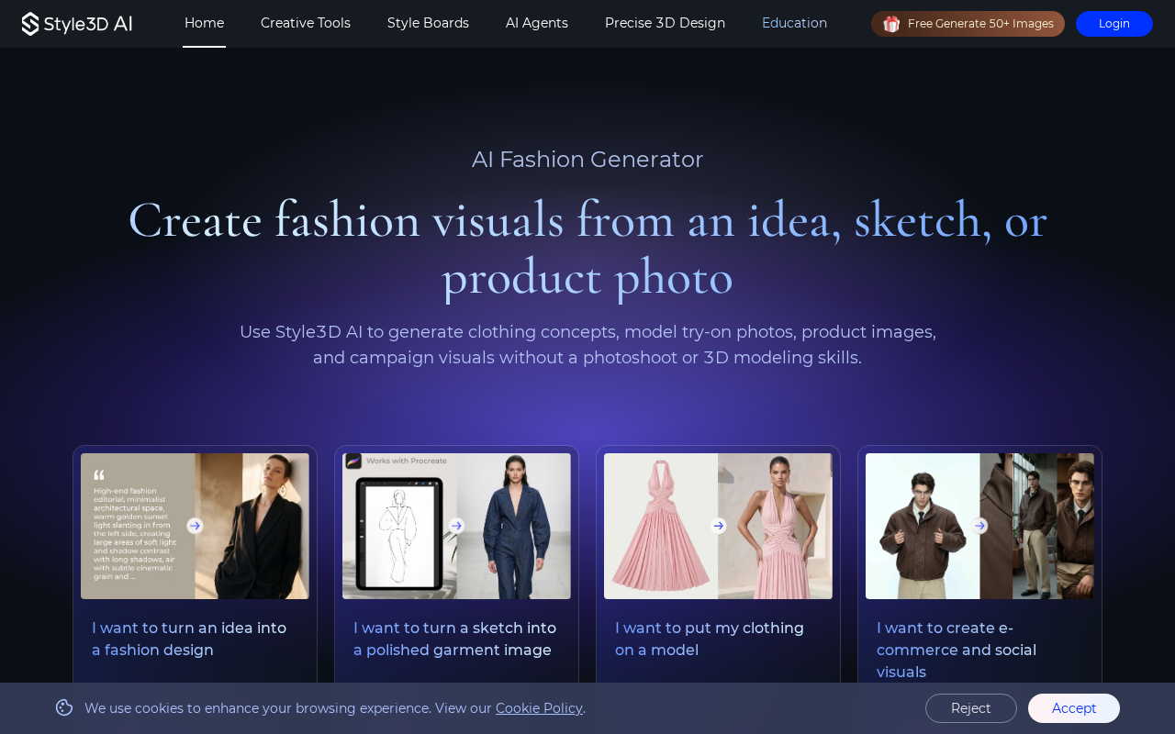
Task: Open the Education menu
Action: [x=794, y=23]
